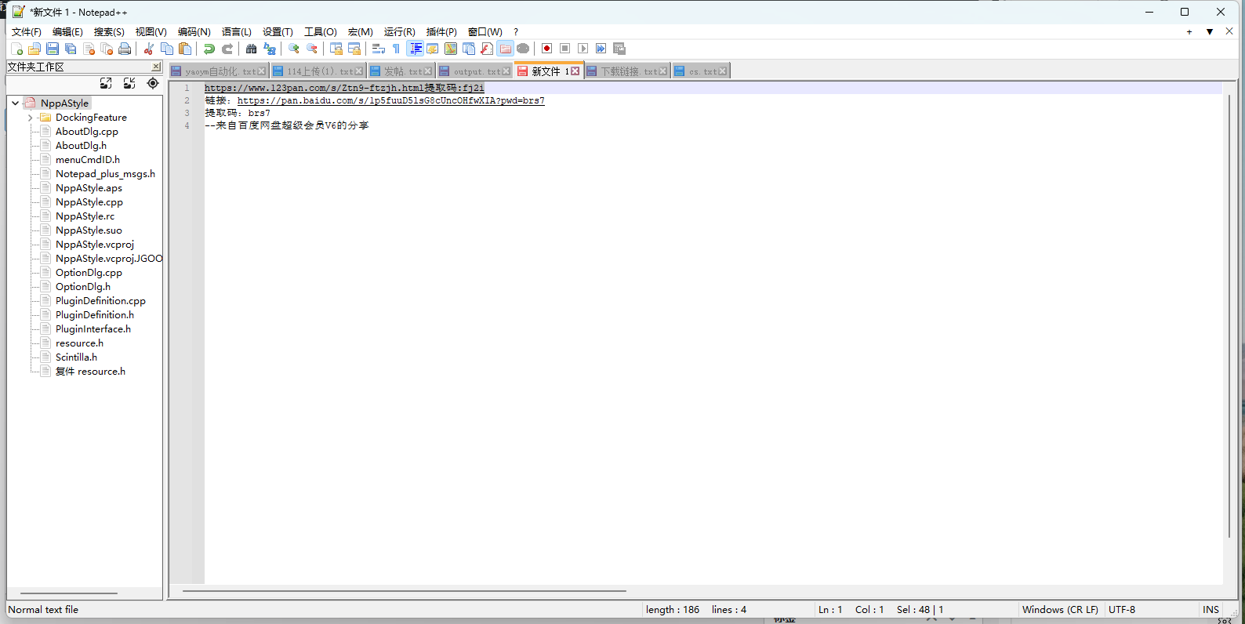Click the workspace panel horizontal scrollbar

click(x=69, y=593)
